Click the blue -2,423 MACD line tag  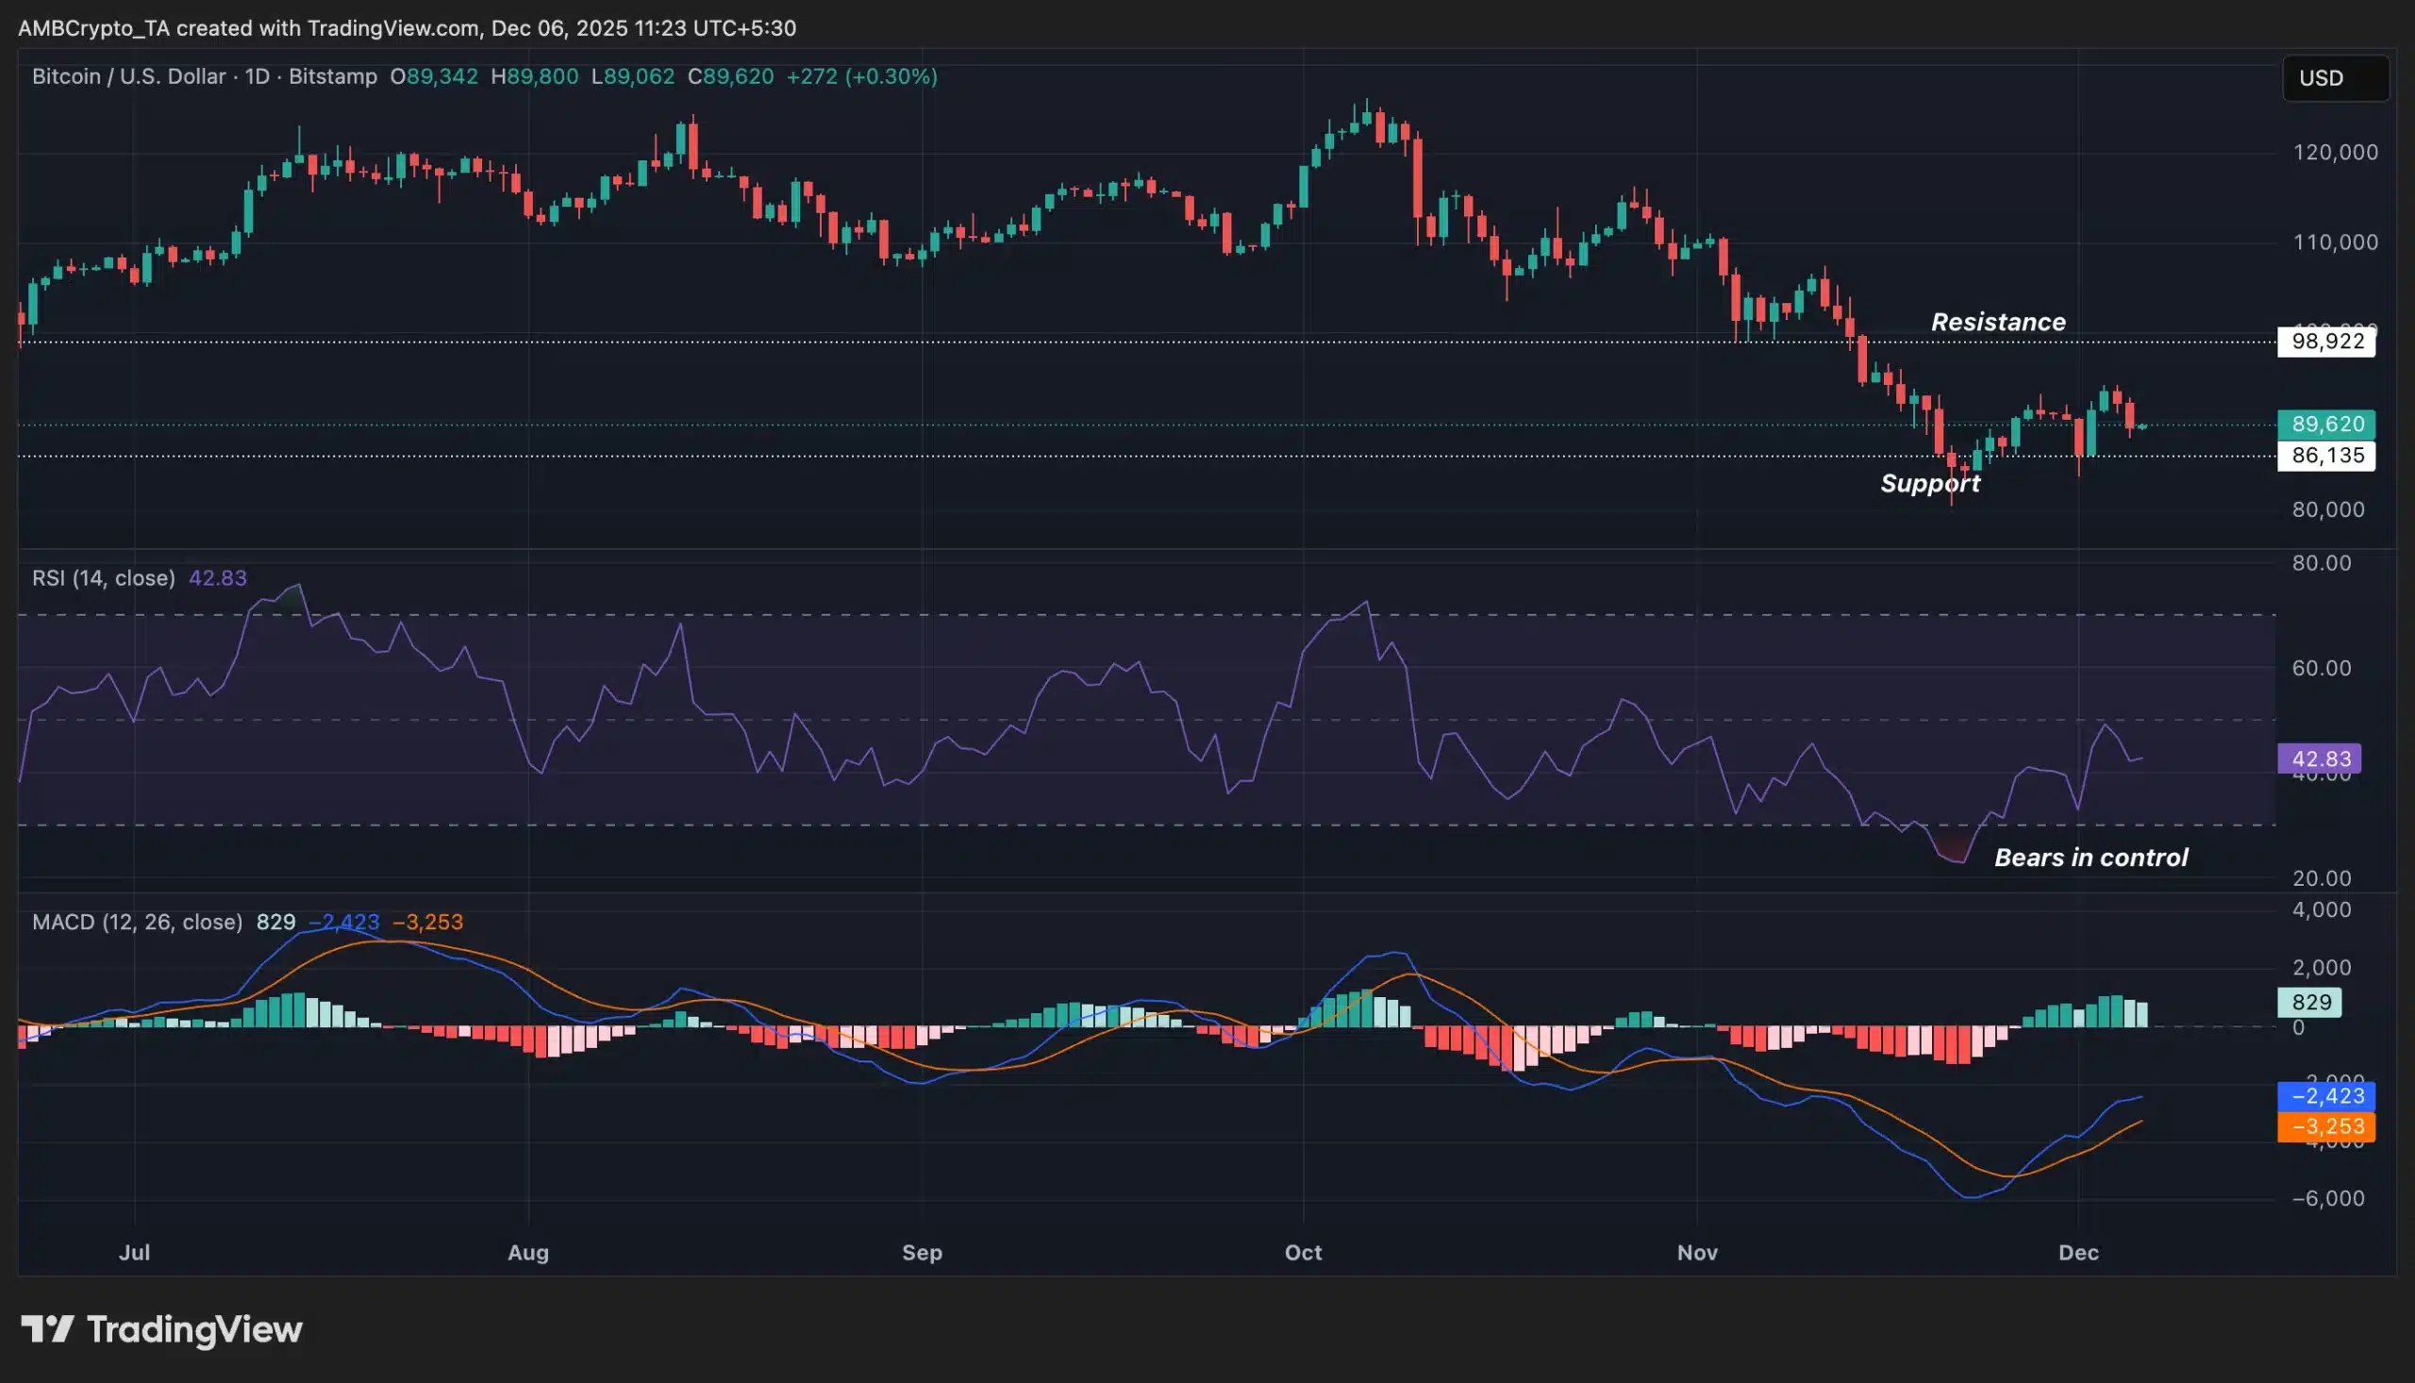2325,1096
